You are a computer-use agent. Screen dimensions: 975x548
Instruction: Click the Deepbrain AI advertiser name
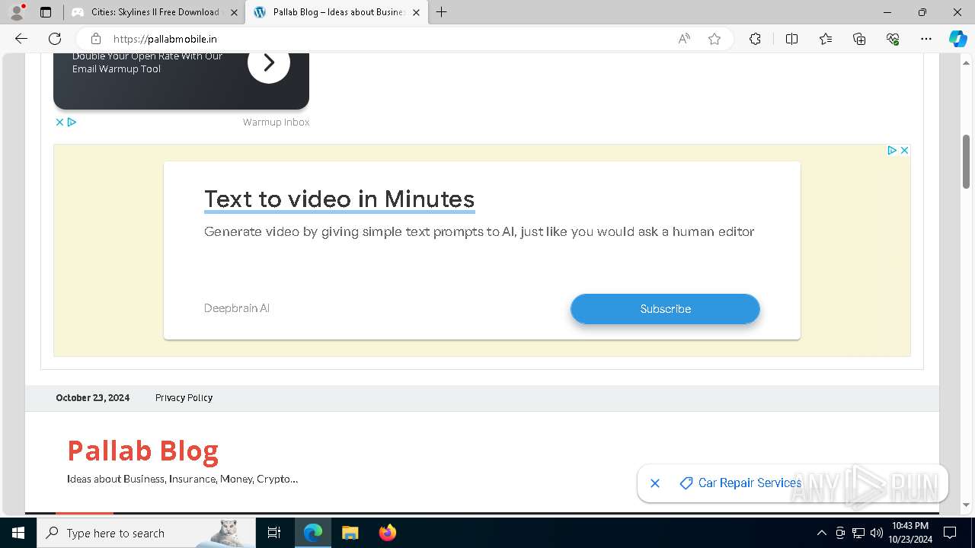tap(237, 308)
